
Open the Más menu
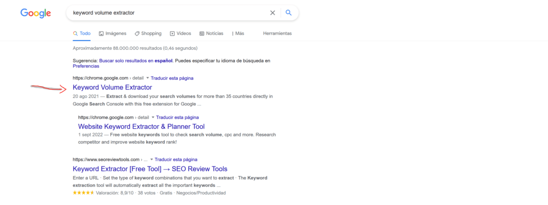(x=238, y=34)
